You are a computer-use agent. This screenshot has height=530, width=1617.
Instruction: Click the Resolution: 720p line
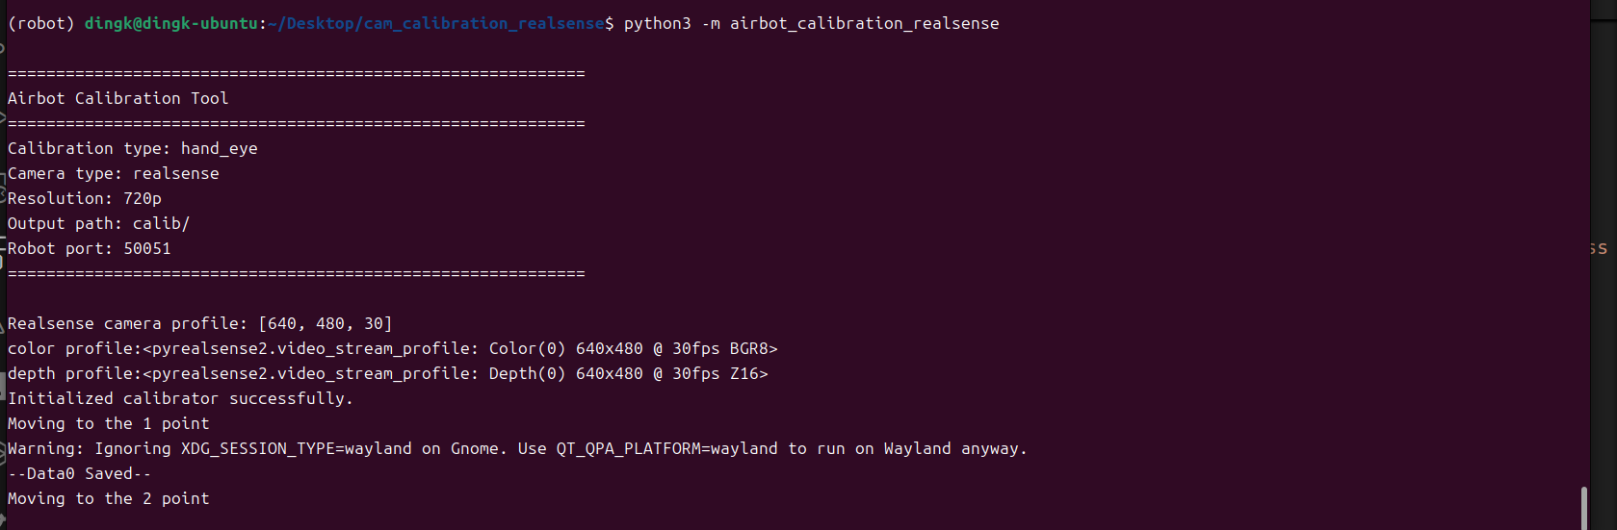coord(84,198)
